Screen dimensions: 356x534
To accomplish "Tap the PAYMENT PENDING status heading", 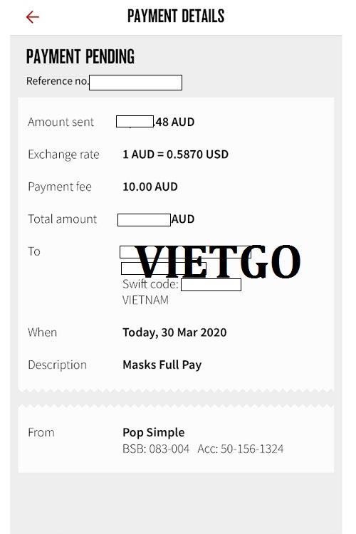I will pos(80,56).
